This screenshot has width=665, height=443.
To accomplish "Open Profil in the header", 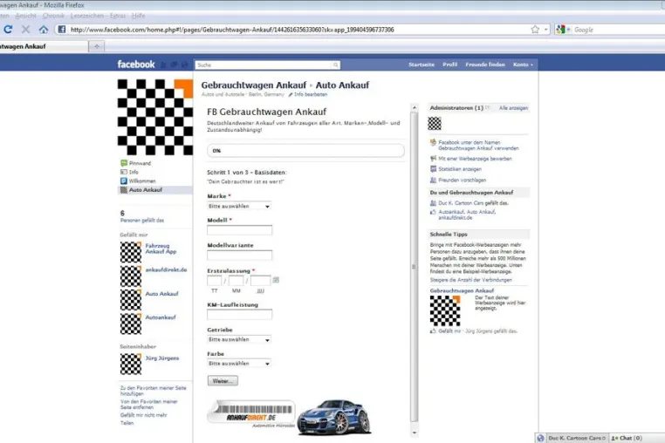I will [450, 65].
